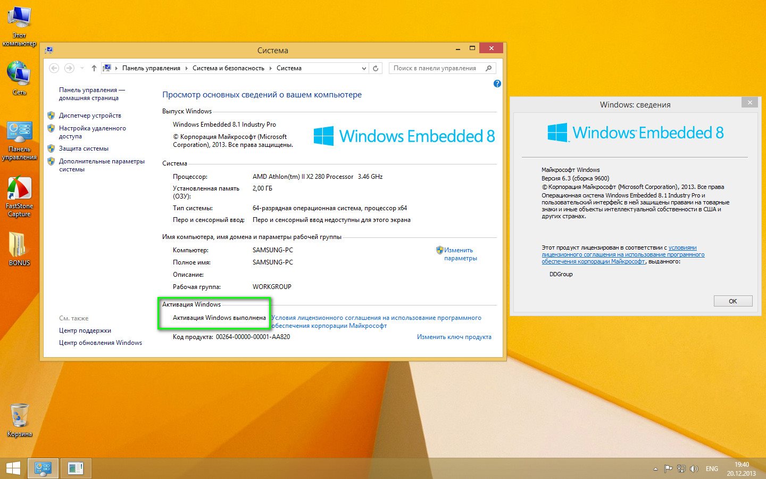Expand the chevron before Панель управления
The width and height of the screenshot is (766, 479).
coord(116,68)
